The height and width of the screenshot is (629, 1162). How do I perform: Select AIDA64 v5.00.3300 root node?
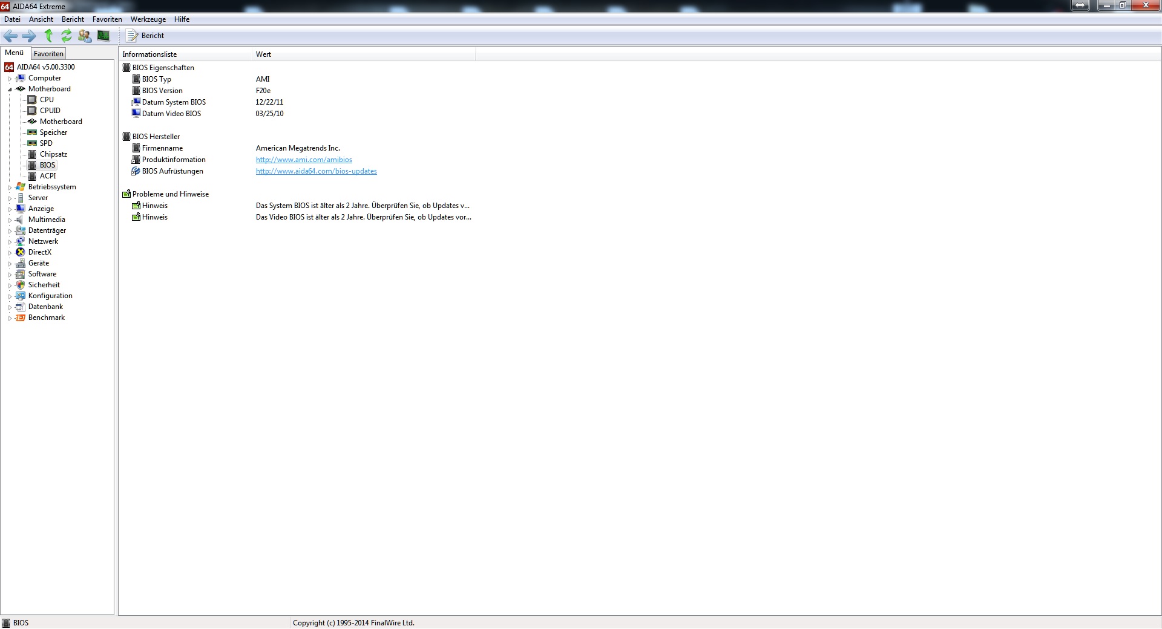pos(46,67)
